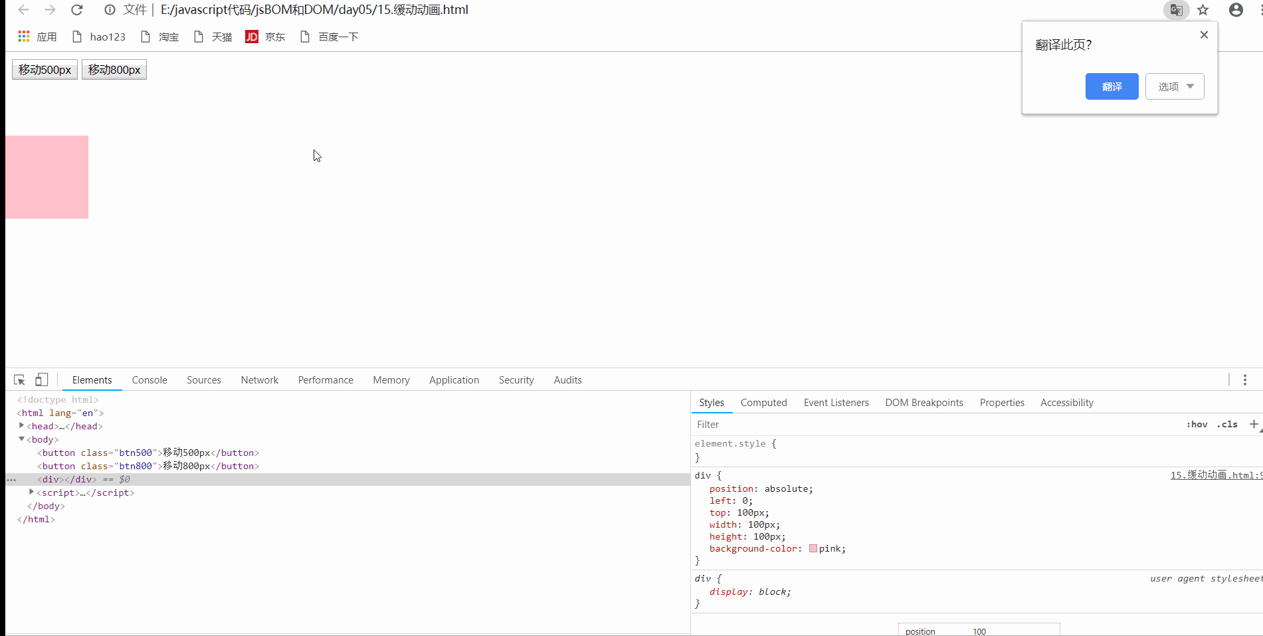
Task: Switch to the Network tab
Action: pyautogui.click(x=260, y=380)
